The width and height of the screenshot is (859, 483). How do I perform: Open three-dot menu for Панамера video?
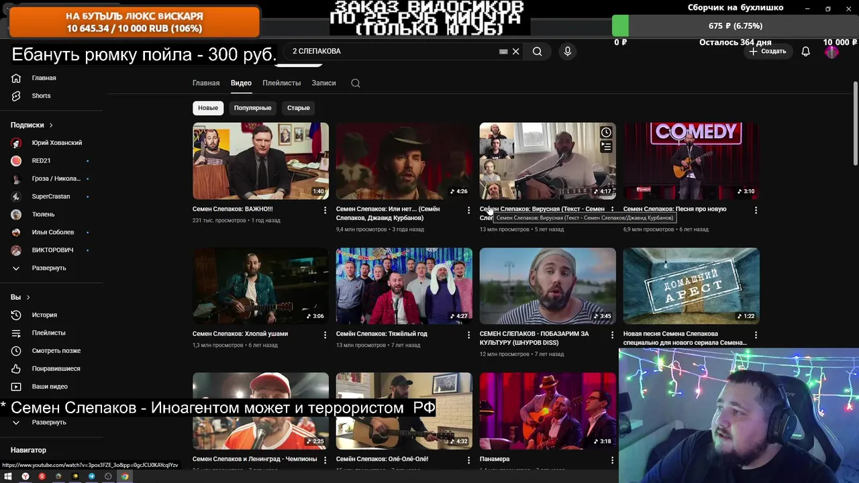(612, 460)
